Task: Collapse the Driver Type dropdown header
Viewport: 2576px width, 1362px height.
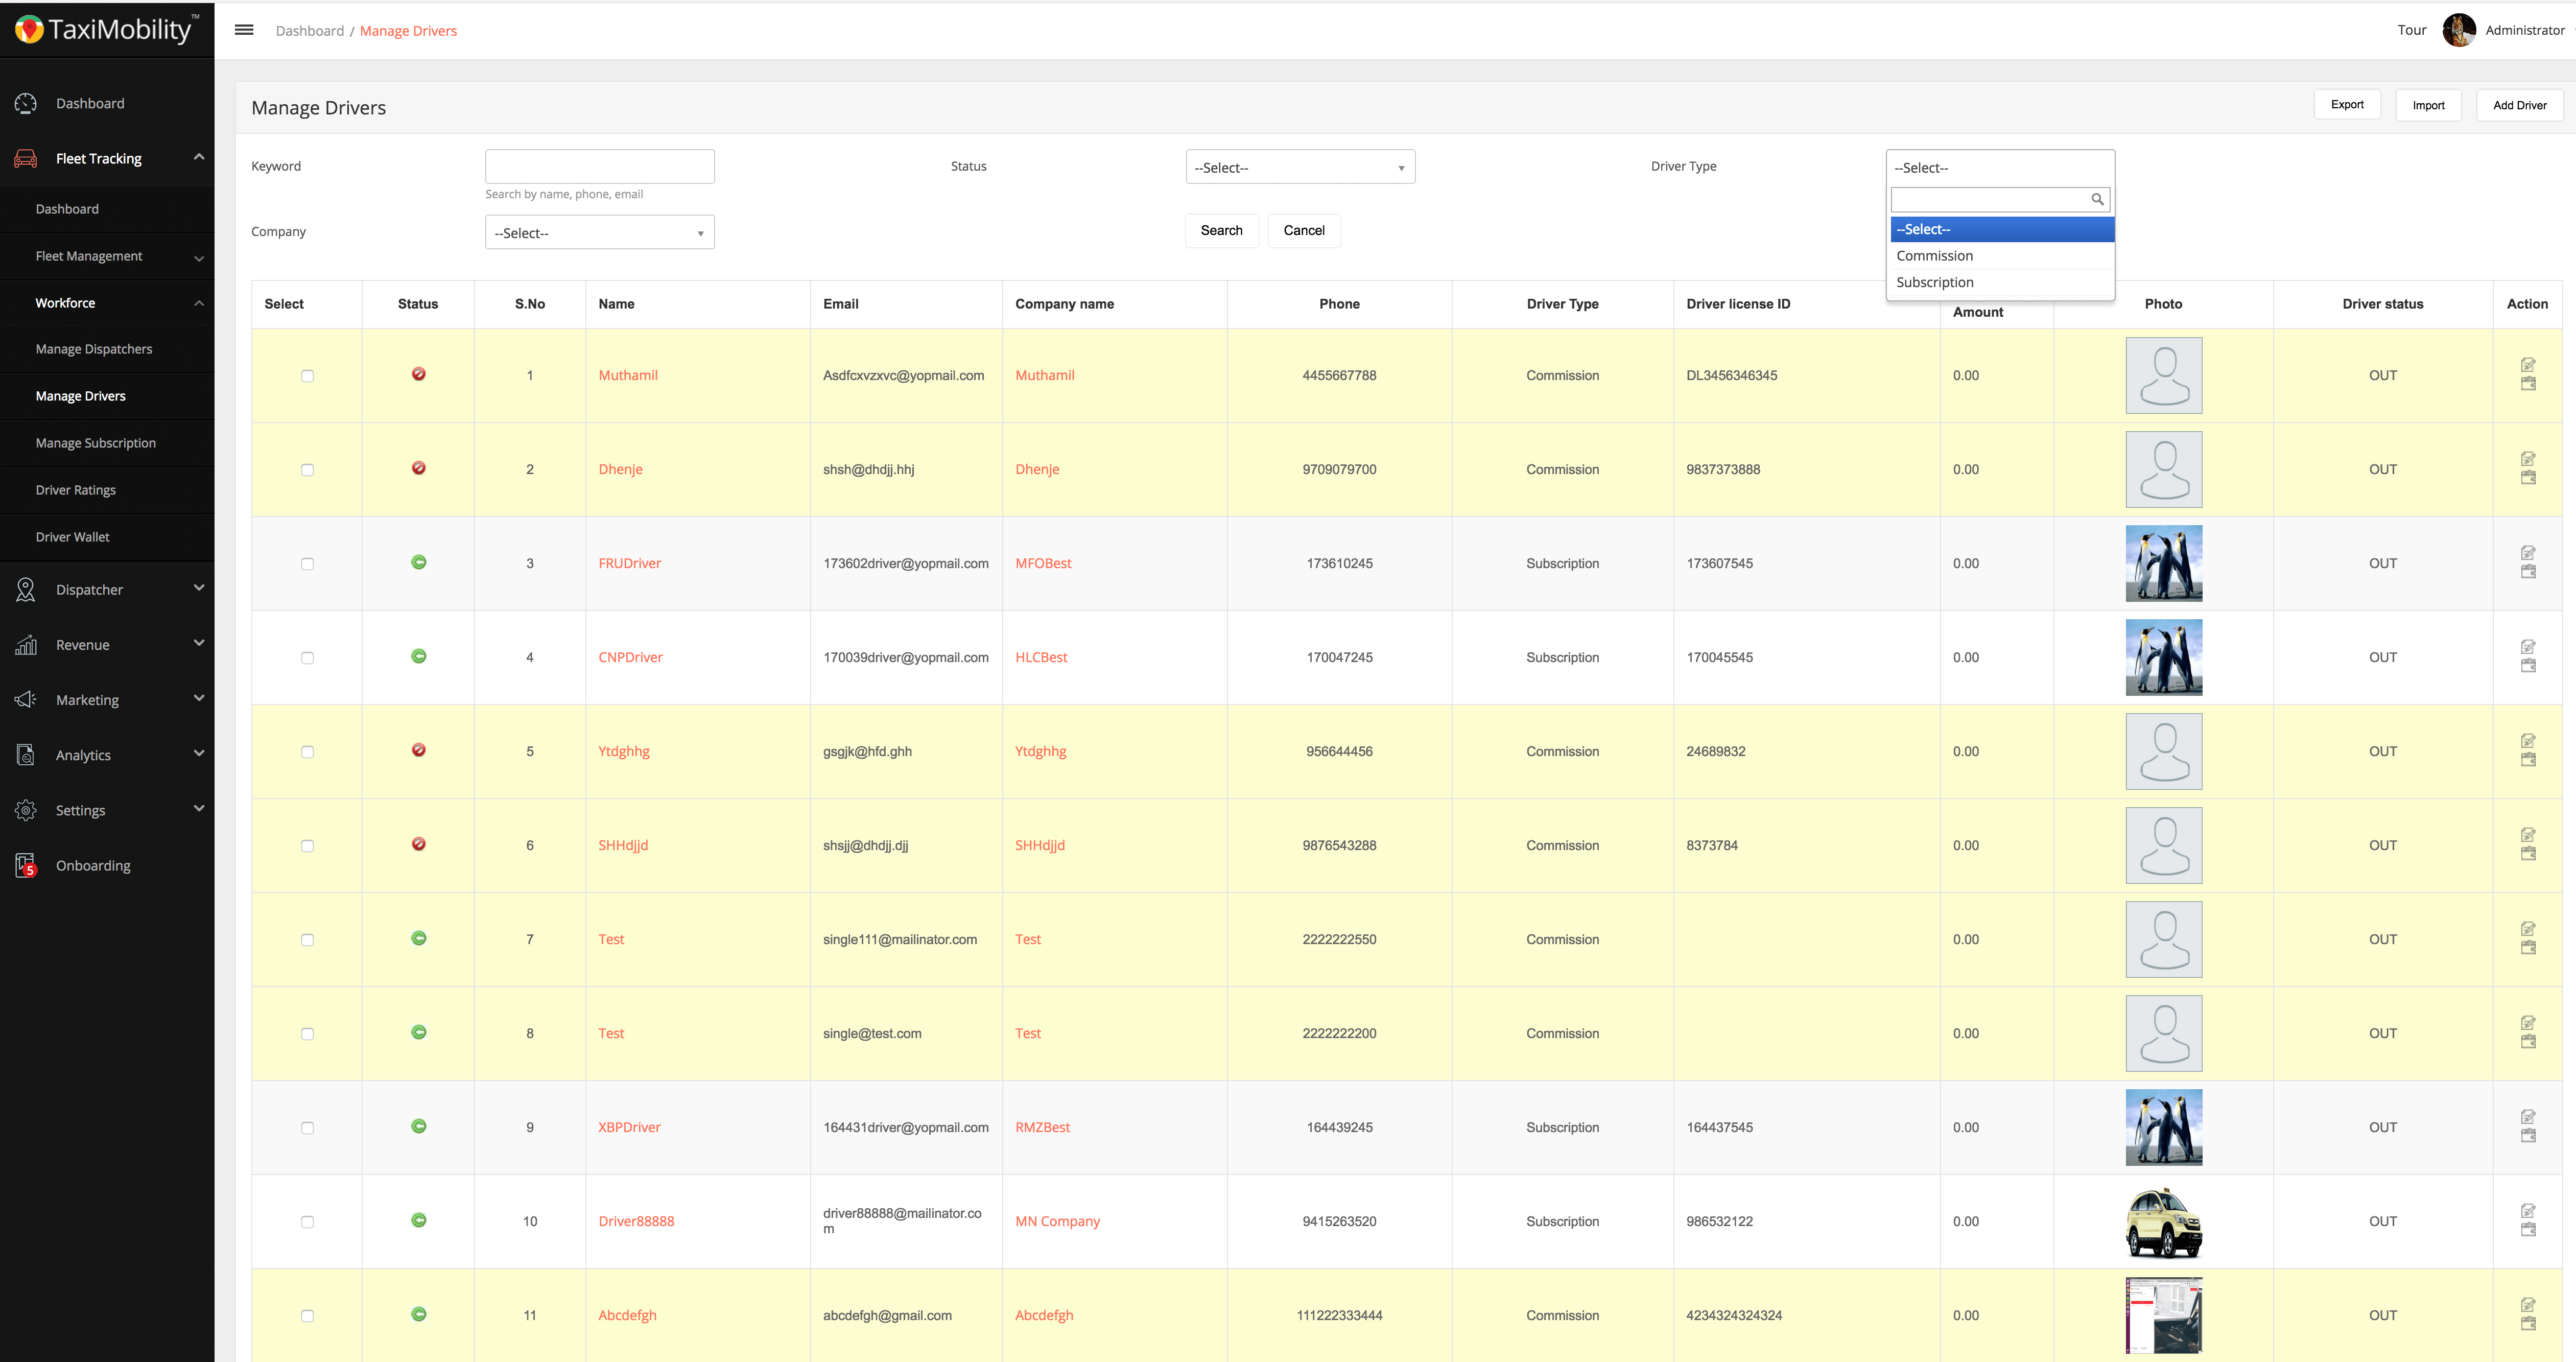Action: point(2000,167)
